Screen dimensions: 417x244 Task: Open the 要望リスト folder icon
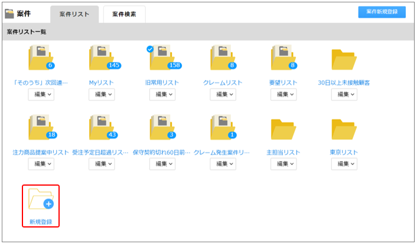284,57
